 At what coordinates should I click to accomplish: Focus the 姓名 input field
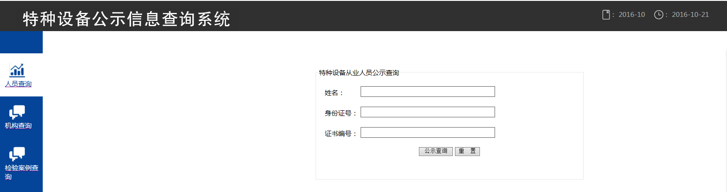[427, 92]
